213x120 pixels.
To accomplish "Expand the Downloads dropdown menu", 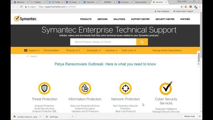I will [94, 50].
